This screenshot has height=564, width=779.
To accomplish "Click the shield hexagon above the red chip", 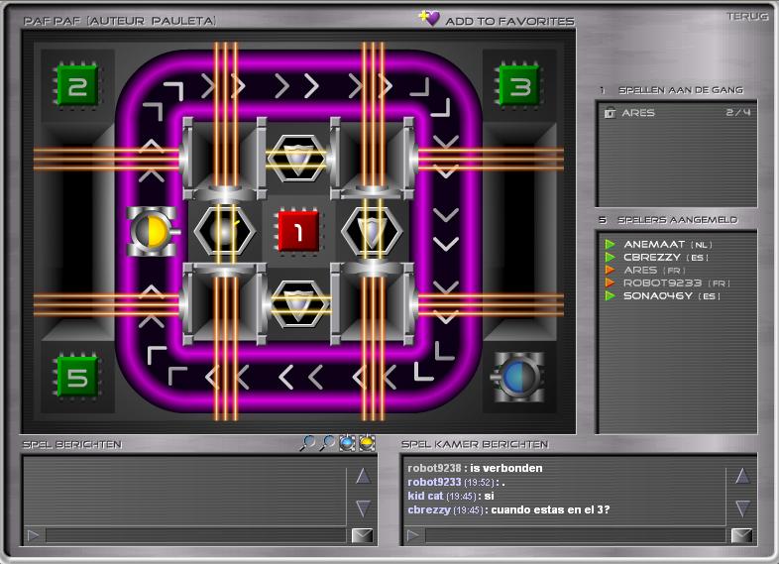I will pos(298,158).
